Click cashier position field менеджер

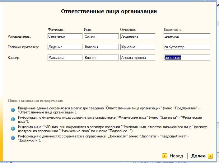[x=187, y=58]
